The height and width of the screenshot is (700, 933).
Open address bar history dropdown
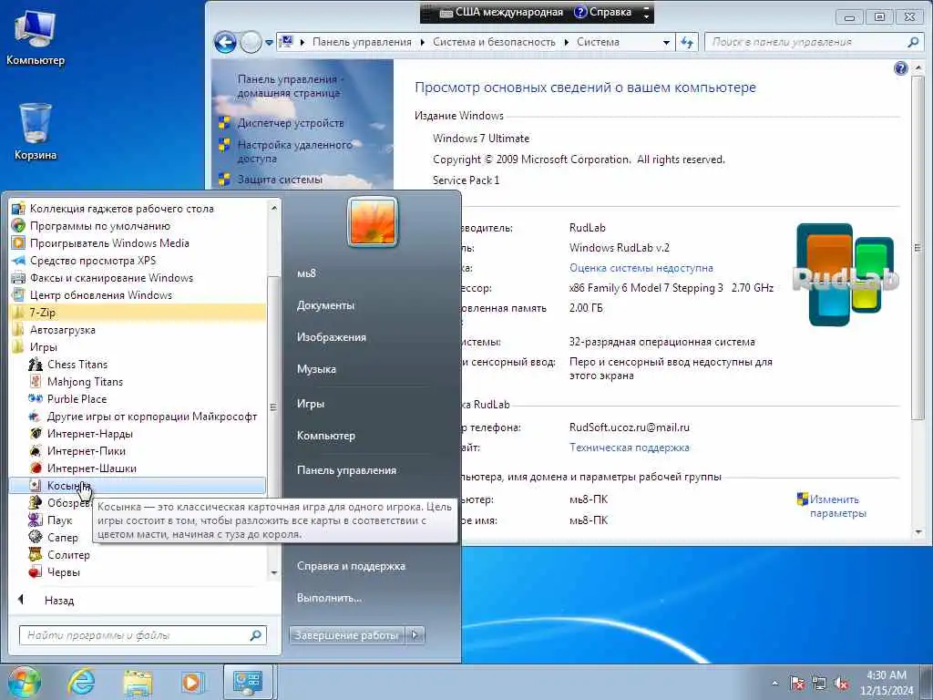click(666, 42)
